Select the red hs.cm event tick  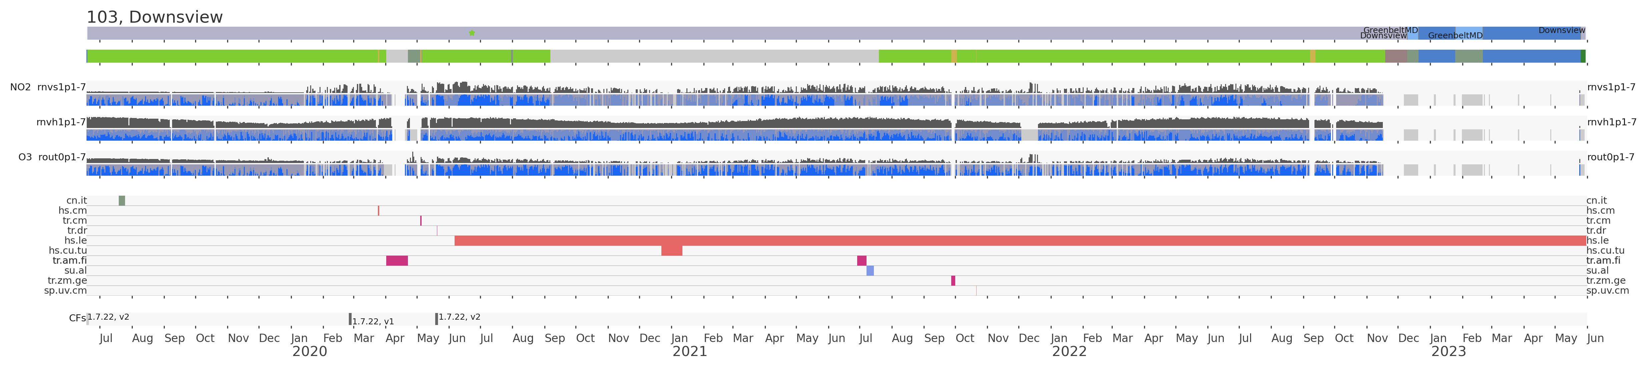(379, 210)
